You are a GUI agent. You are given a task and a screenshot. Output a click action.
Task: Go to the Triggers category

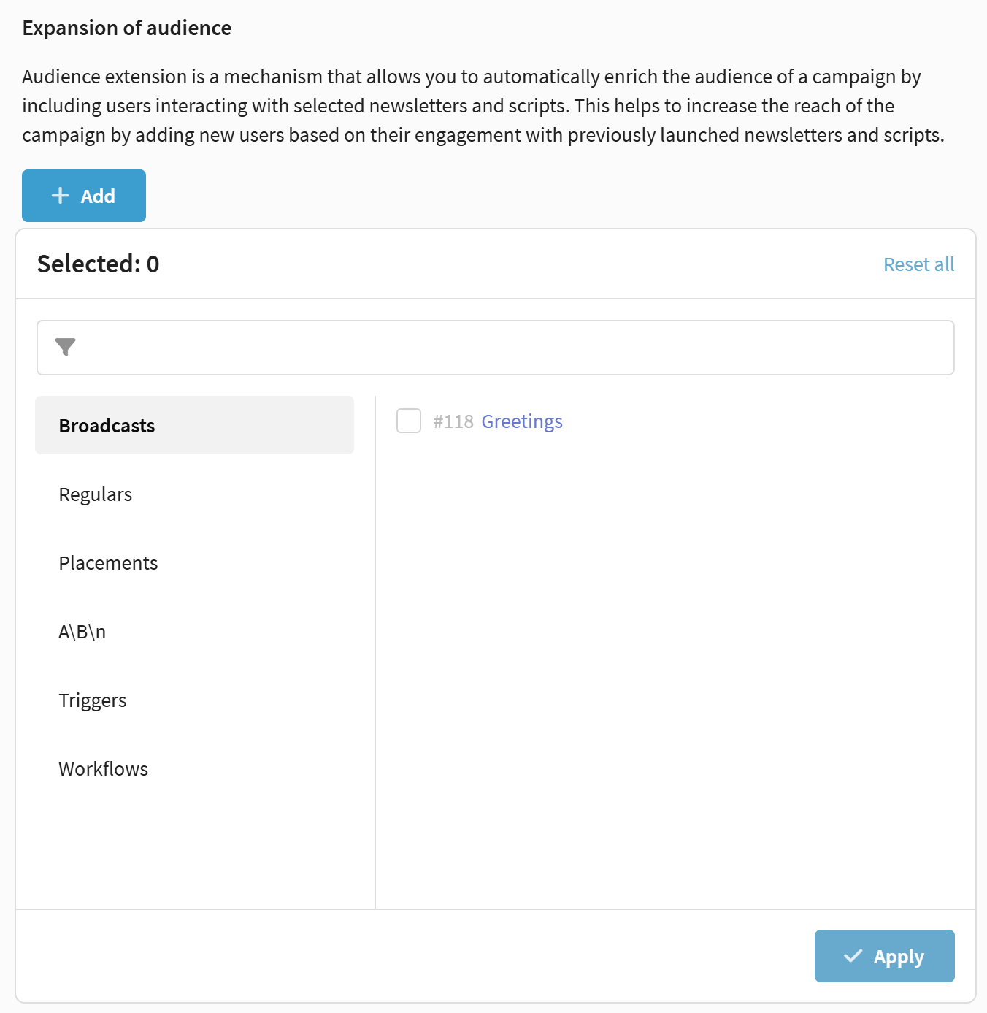(93, 700)
